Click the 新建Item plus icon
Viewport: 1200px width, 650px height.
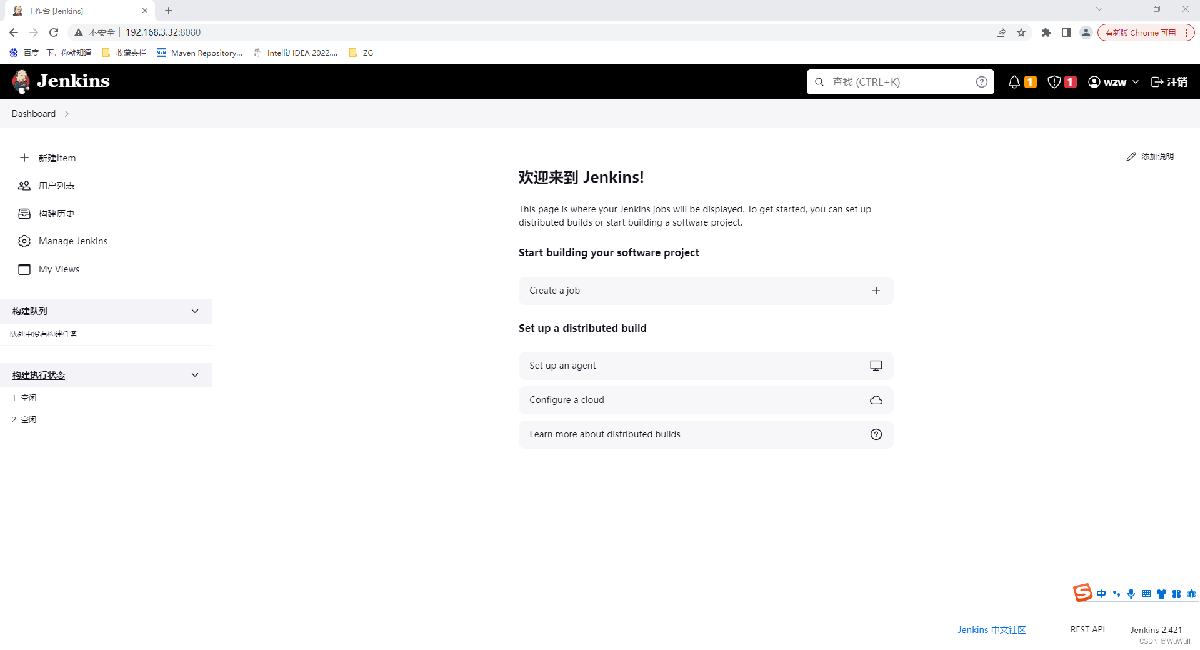(24, 157)
